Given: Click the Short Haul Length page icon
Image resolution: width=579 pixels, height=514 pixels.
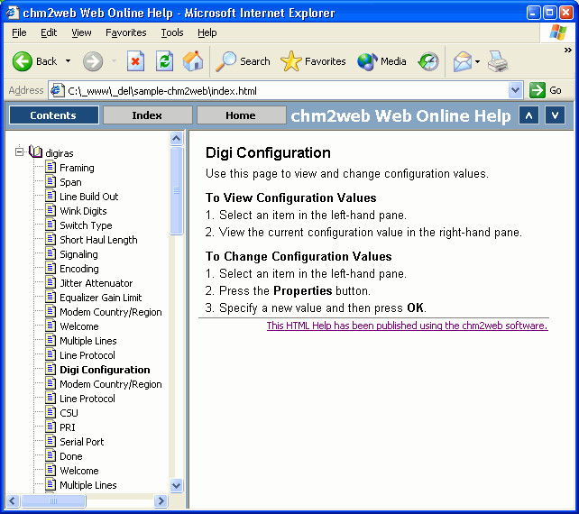Looking at the screenshot, I should click(51, 239).
